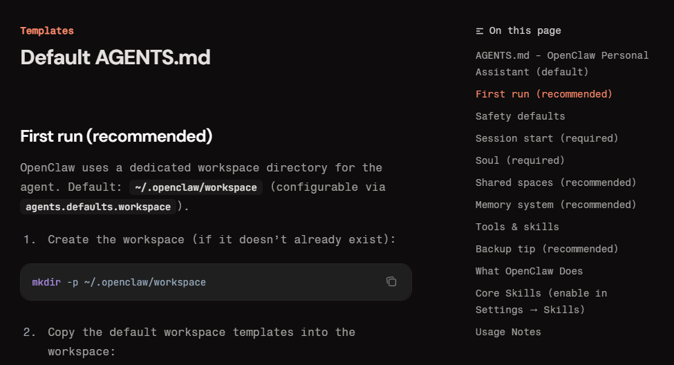This screenshot has height=365, width=674.
Task: Select the ~/.openclaw/workspace inline code
Action: point(196,187)
